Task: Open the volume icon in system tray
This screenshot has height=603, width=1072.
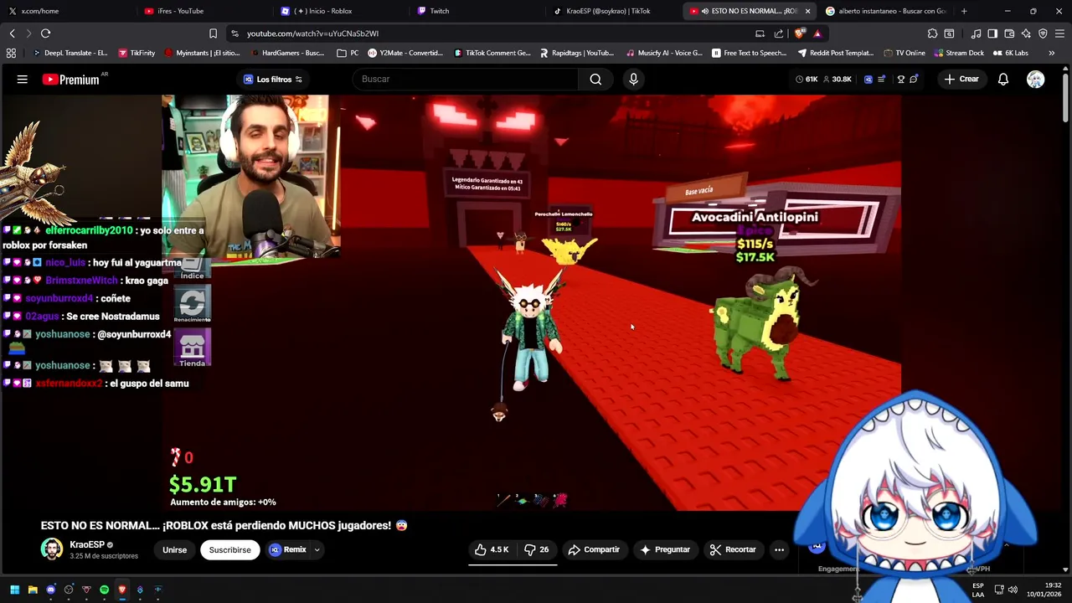Action: [x=1013, y=590]
